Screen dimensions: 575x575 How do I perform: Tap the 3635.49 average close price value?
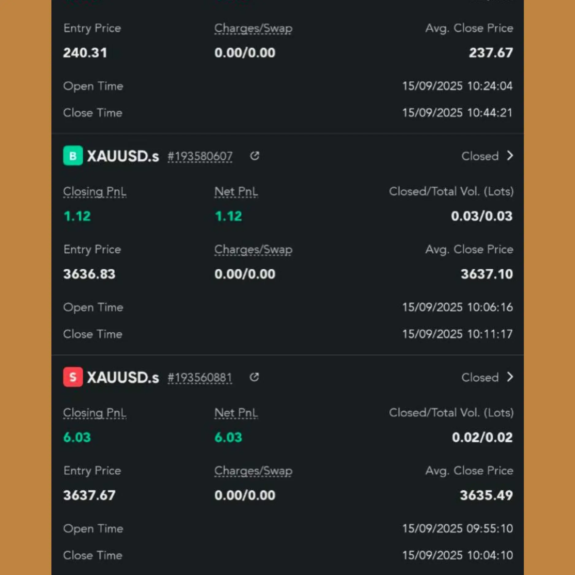[x=486, y=495]
